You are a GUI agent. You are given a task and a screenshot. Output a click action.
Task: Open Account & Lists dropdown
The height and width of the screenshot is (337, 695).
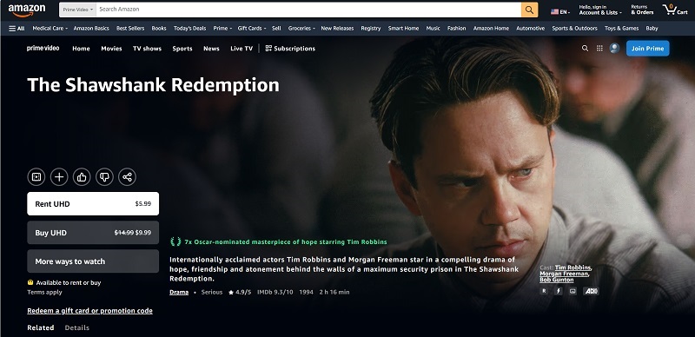[x=600, y=10]
